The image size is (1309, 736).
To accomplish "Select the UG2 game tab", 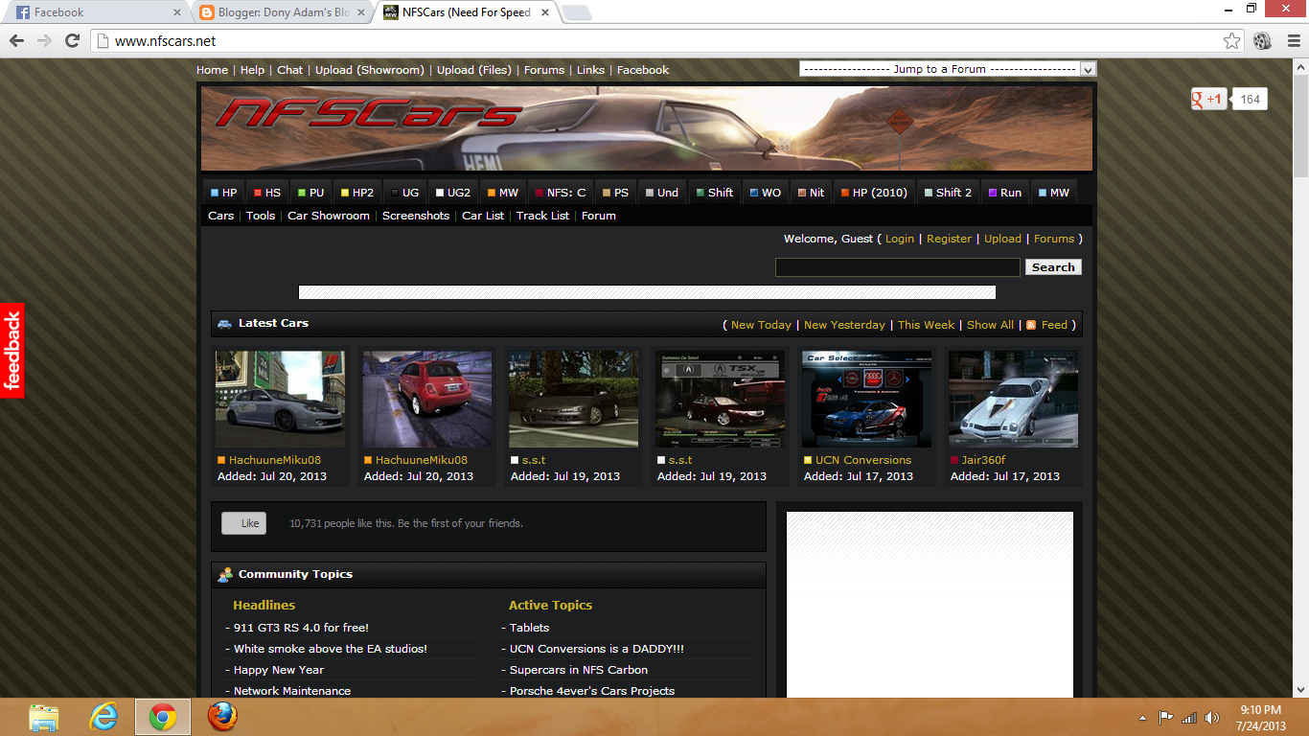I will [453, 193].
